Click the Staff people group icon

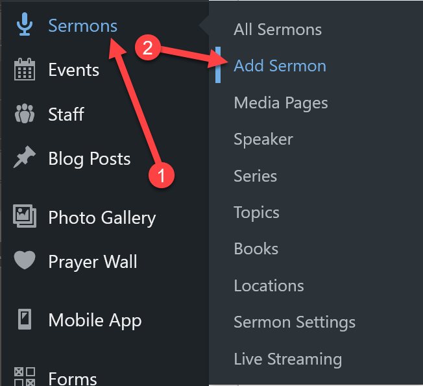(25, 114)
